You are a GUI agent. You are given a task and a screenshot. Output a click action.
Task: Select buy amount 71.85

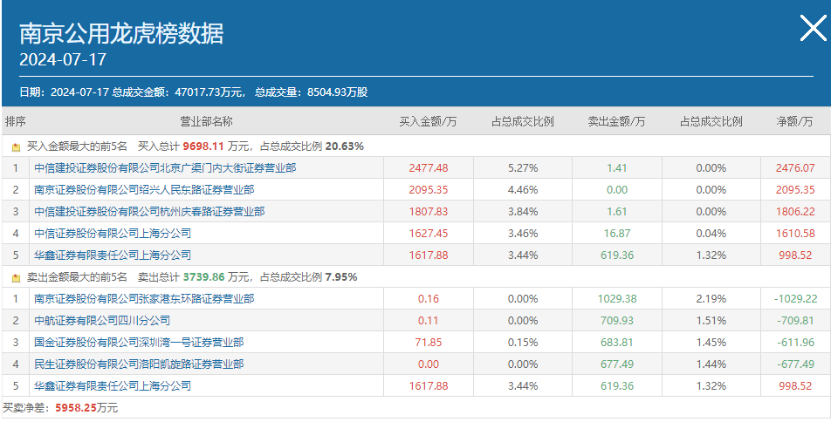coord(429,342)
